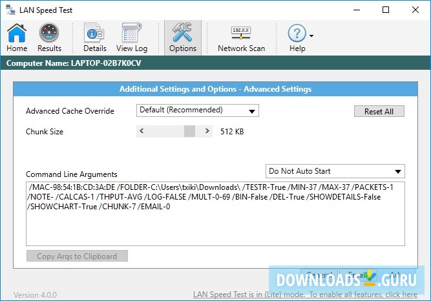Viewport: 431px width, 301px height.
Task: Click the Chunk Size label
Action: coord(45,132)
